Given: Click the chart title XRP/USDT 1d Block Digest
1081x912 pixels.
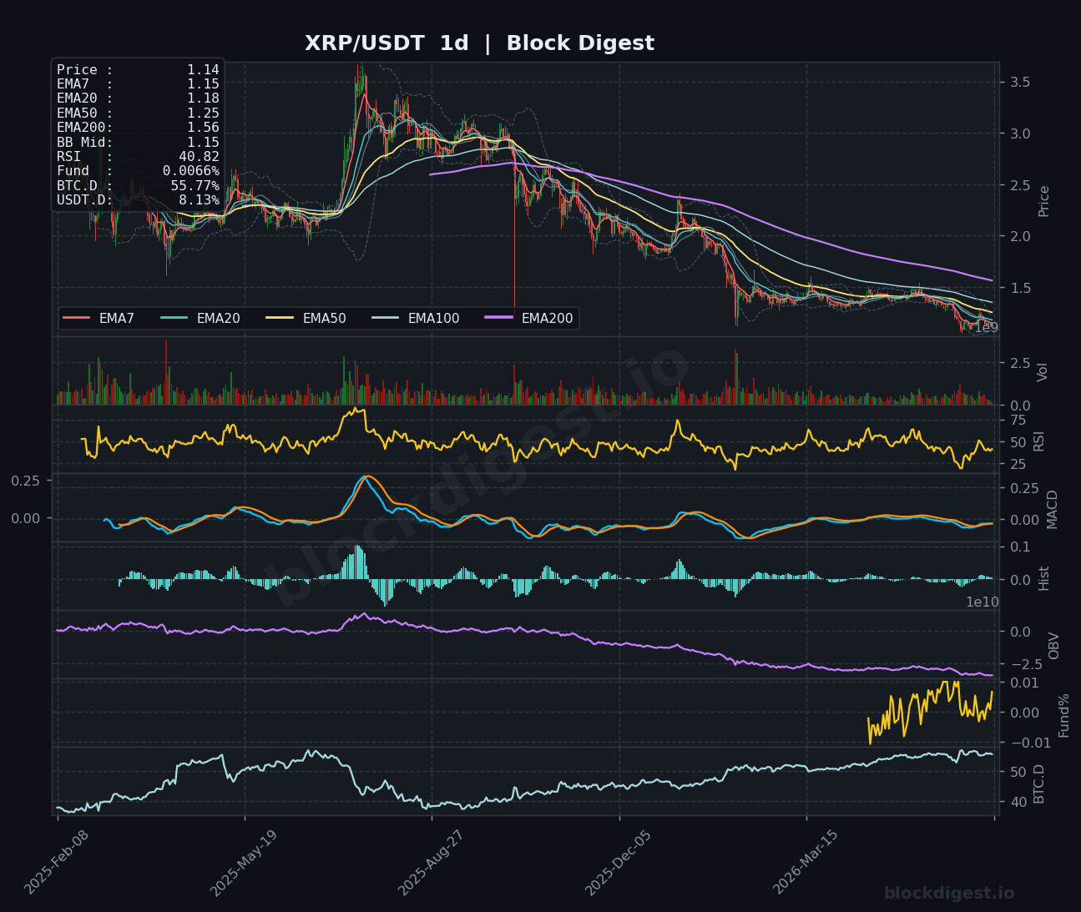Looking at the screenshot, I should click(479, 43).
